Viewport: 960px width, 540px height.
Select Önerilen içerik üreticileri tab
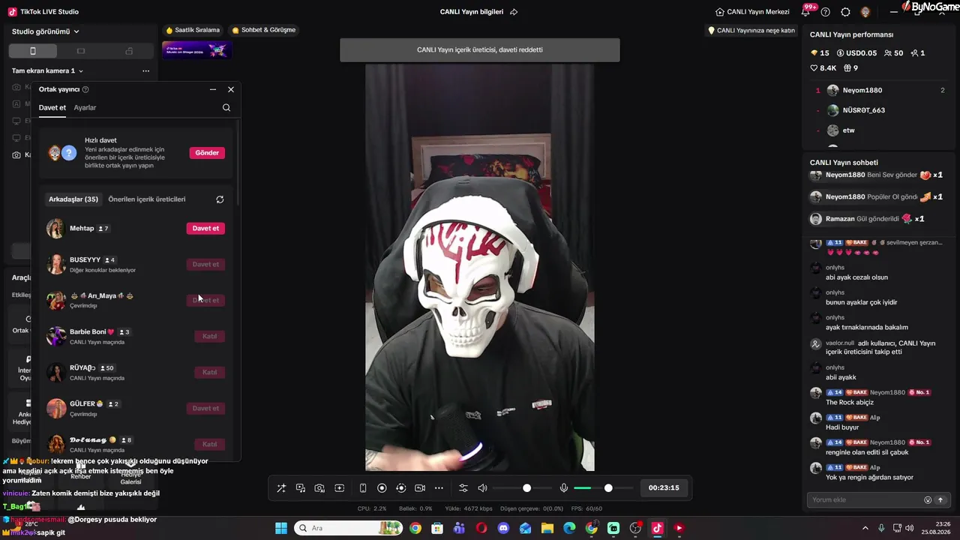click(147, 199)
